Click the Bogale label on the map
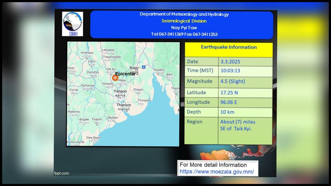 tap(84, 119)
